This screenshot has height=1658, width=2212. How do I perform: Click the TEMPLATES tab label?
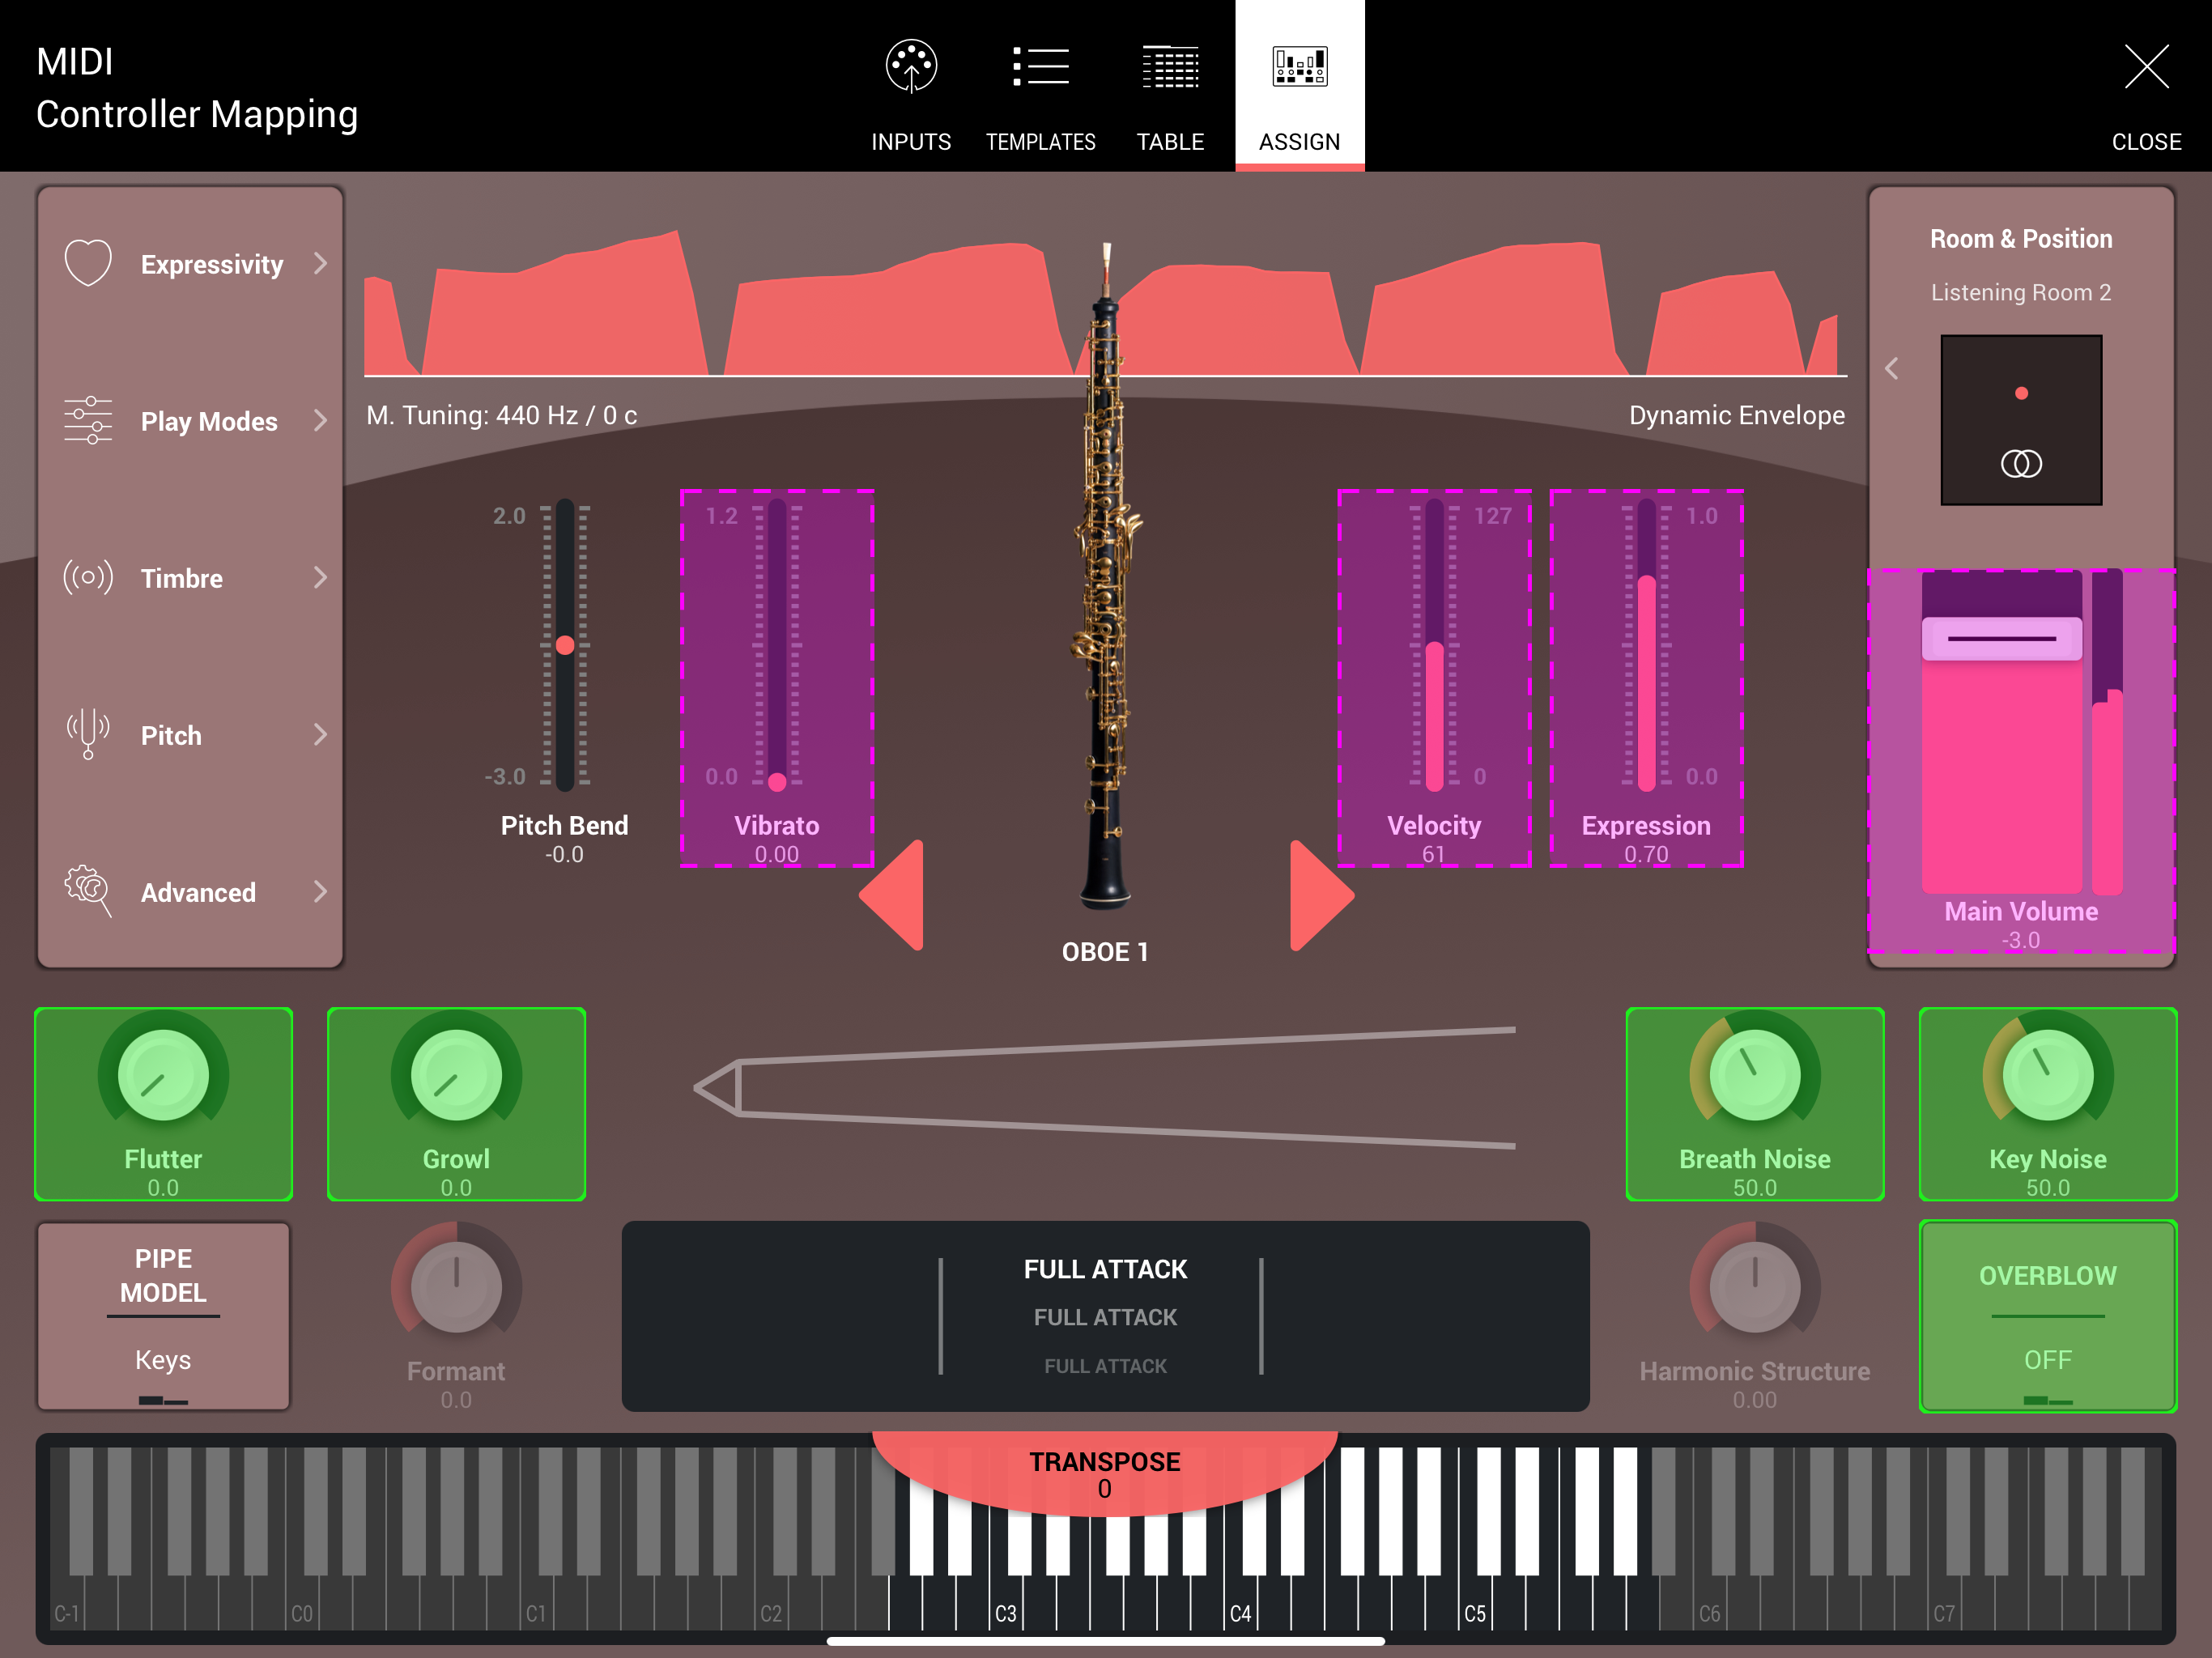1040,142
